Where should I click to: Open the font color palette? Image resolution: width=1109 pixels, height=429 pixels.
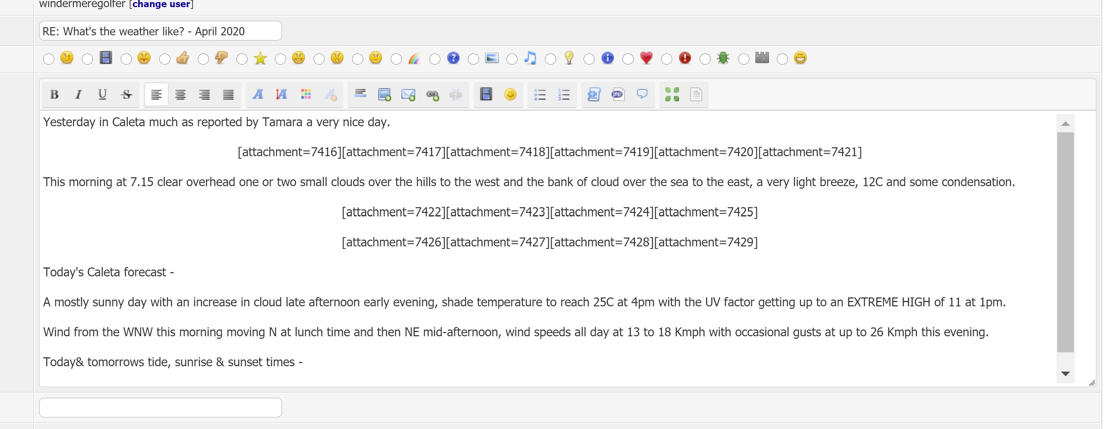point(306,95)
